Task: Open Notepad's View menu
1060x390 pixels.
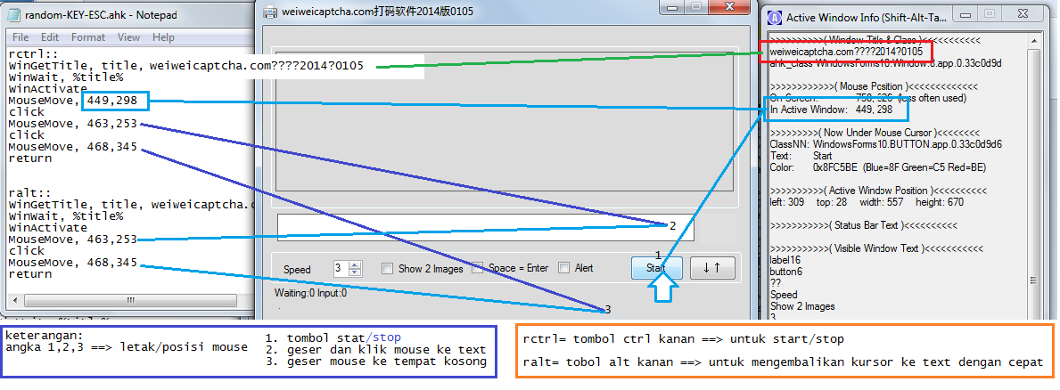Action: tap(128, 37)
